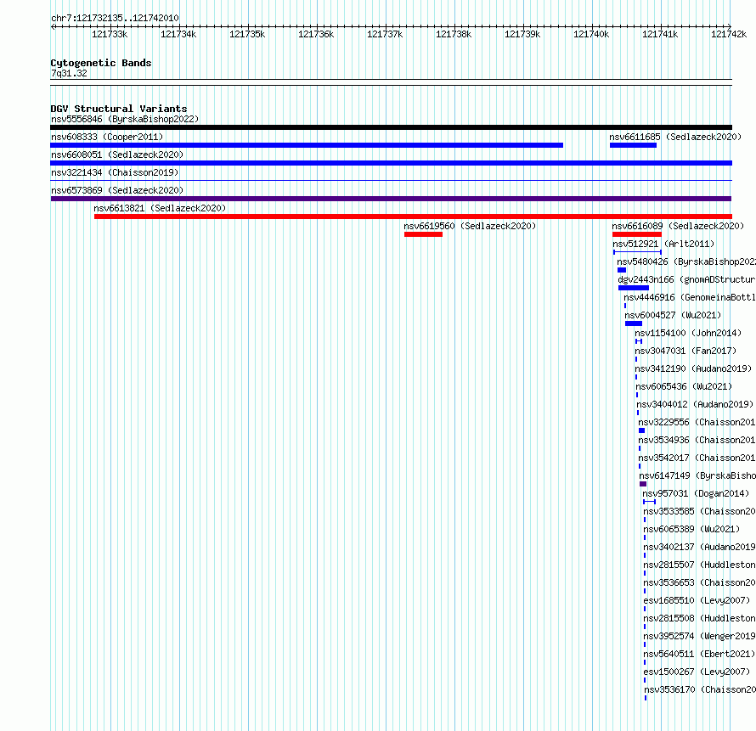The width and height of the screenshot is (756, 731).
Task: Open variant nsv3533585 label
Action: click(699, 511)
